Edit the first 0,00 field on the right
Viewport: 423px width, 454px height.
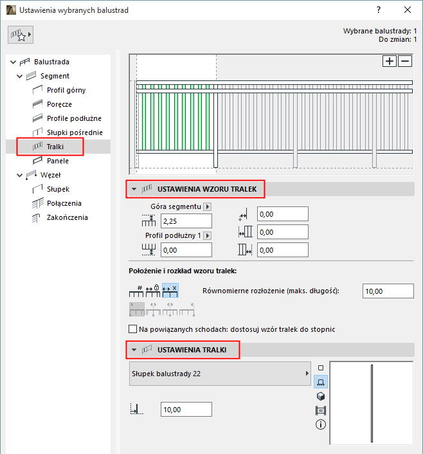(283, 214)
